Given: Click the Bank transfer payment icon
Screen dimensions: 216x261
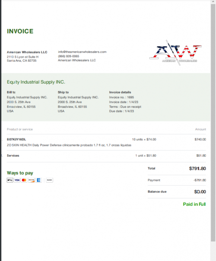Looking at the screenshot, I should [x=49, y=180].
